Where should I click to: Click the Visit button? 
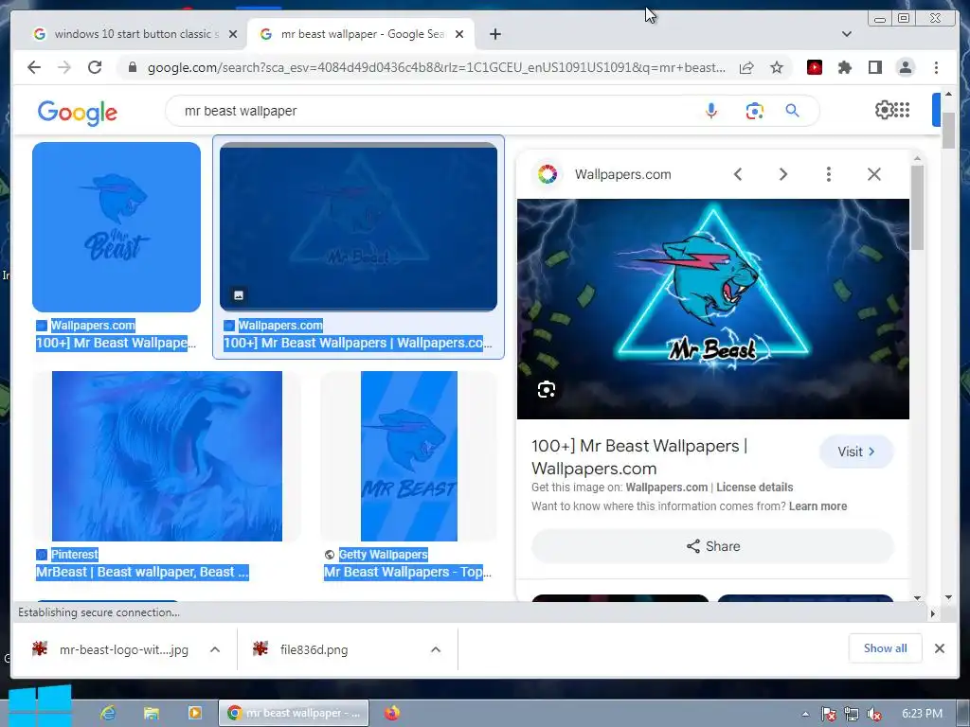pos(856,452)
